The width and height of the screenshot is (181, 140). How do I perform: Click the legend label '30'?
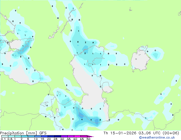62,139
